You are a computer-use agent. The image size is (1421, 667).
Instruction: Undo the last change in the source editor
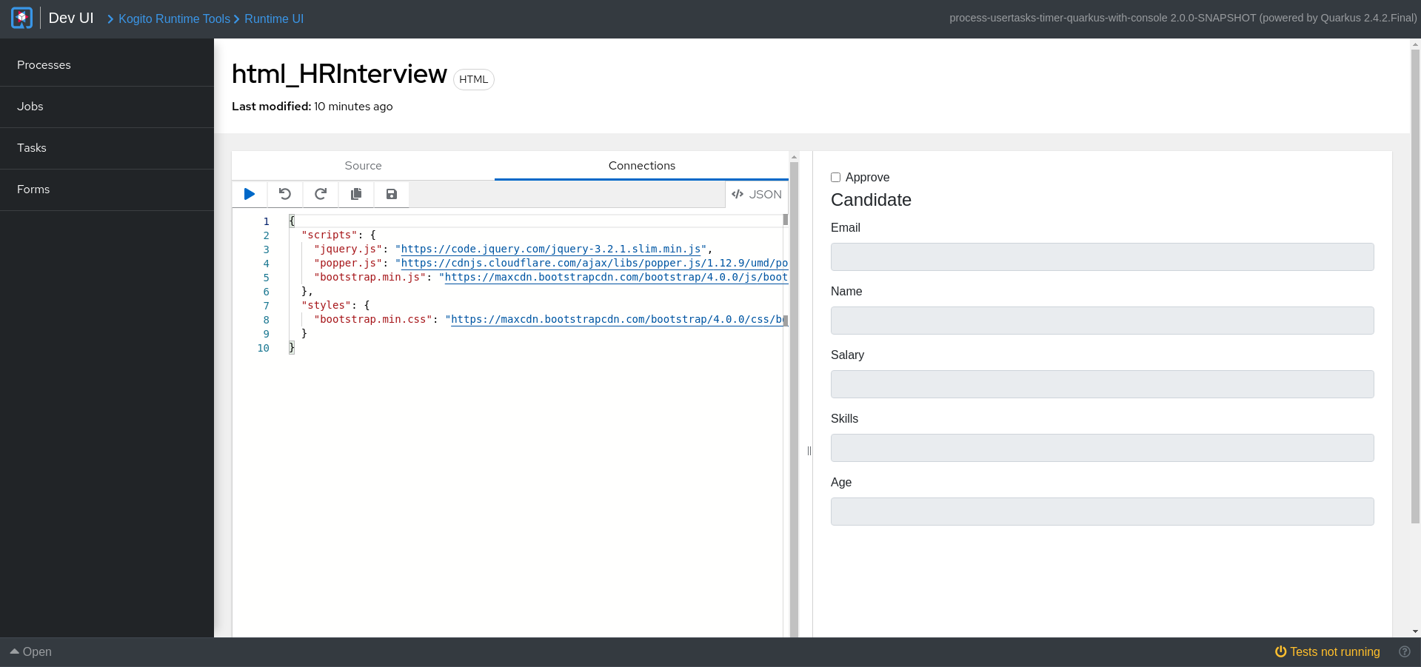tap(284, 194)
